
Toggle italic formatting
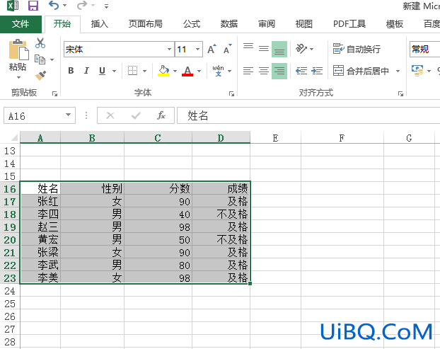click(x=86, y=71)
